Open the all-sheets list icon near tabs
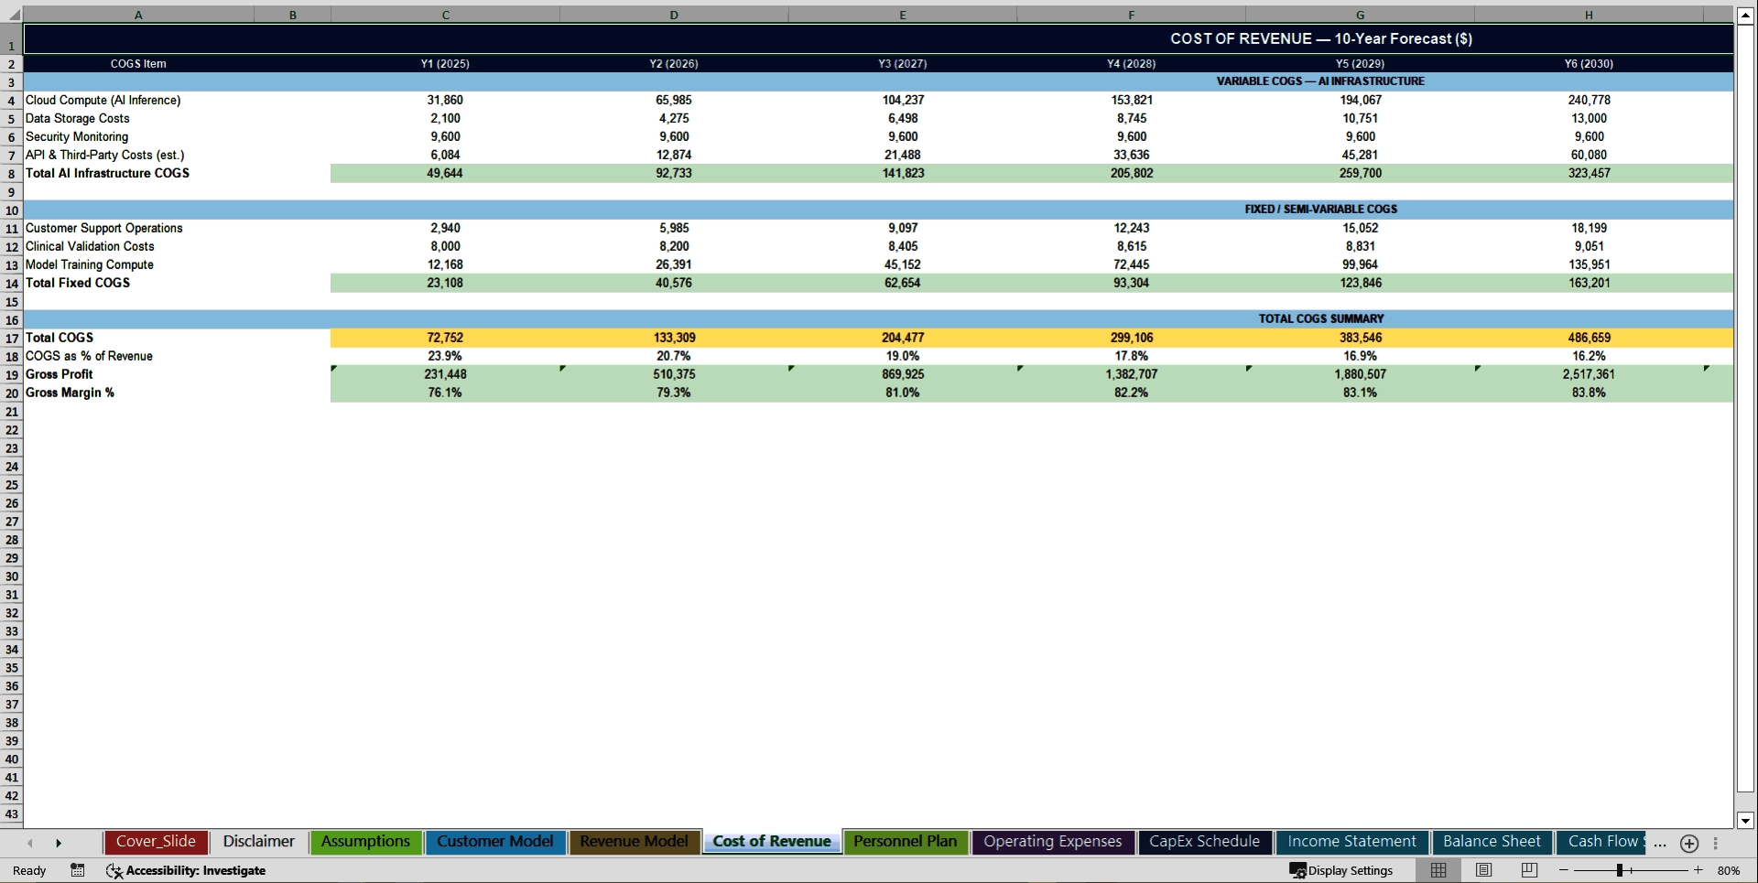This screenshot has height=883, width=1758. (1717, 844)
